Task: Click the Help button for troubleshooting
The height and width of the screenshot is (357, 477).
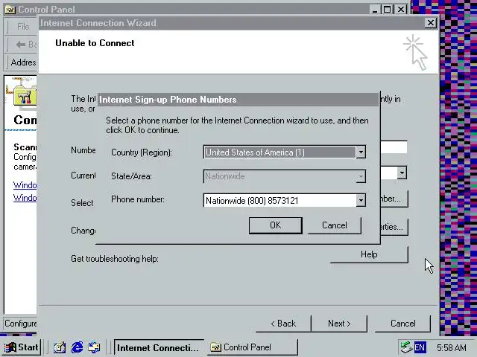Action: [369, 254]
